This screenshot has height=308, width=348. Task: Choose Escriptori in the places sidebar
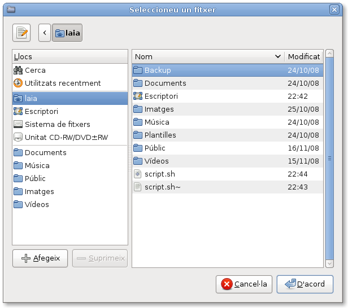pos(41,111)
